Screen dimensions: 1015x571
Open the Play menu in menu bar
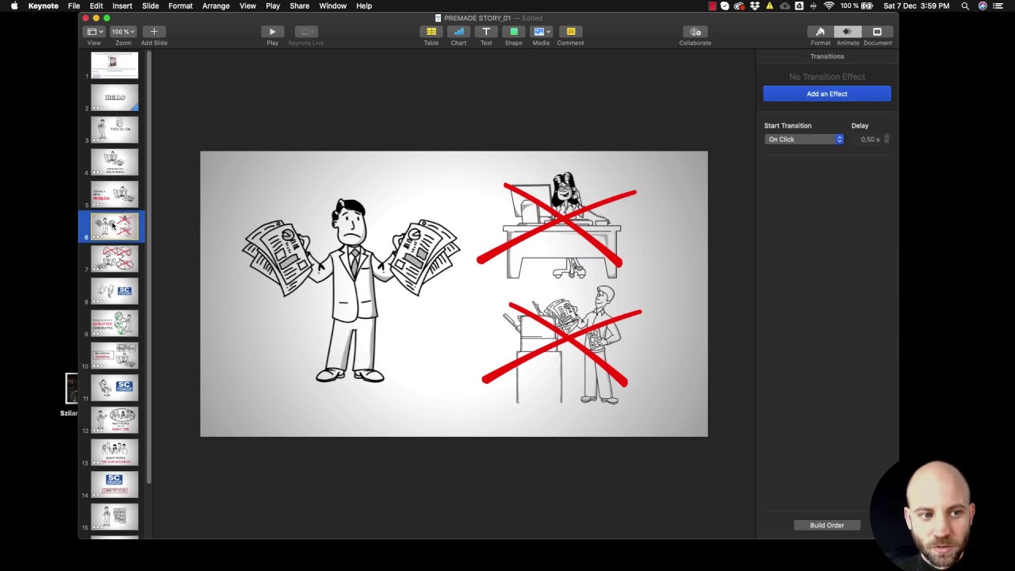[x=273, y=6]
